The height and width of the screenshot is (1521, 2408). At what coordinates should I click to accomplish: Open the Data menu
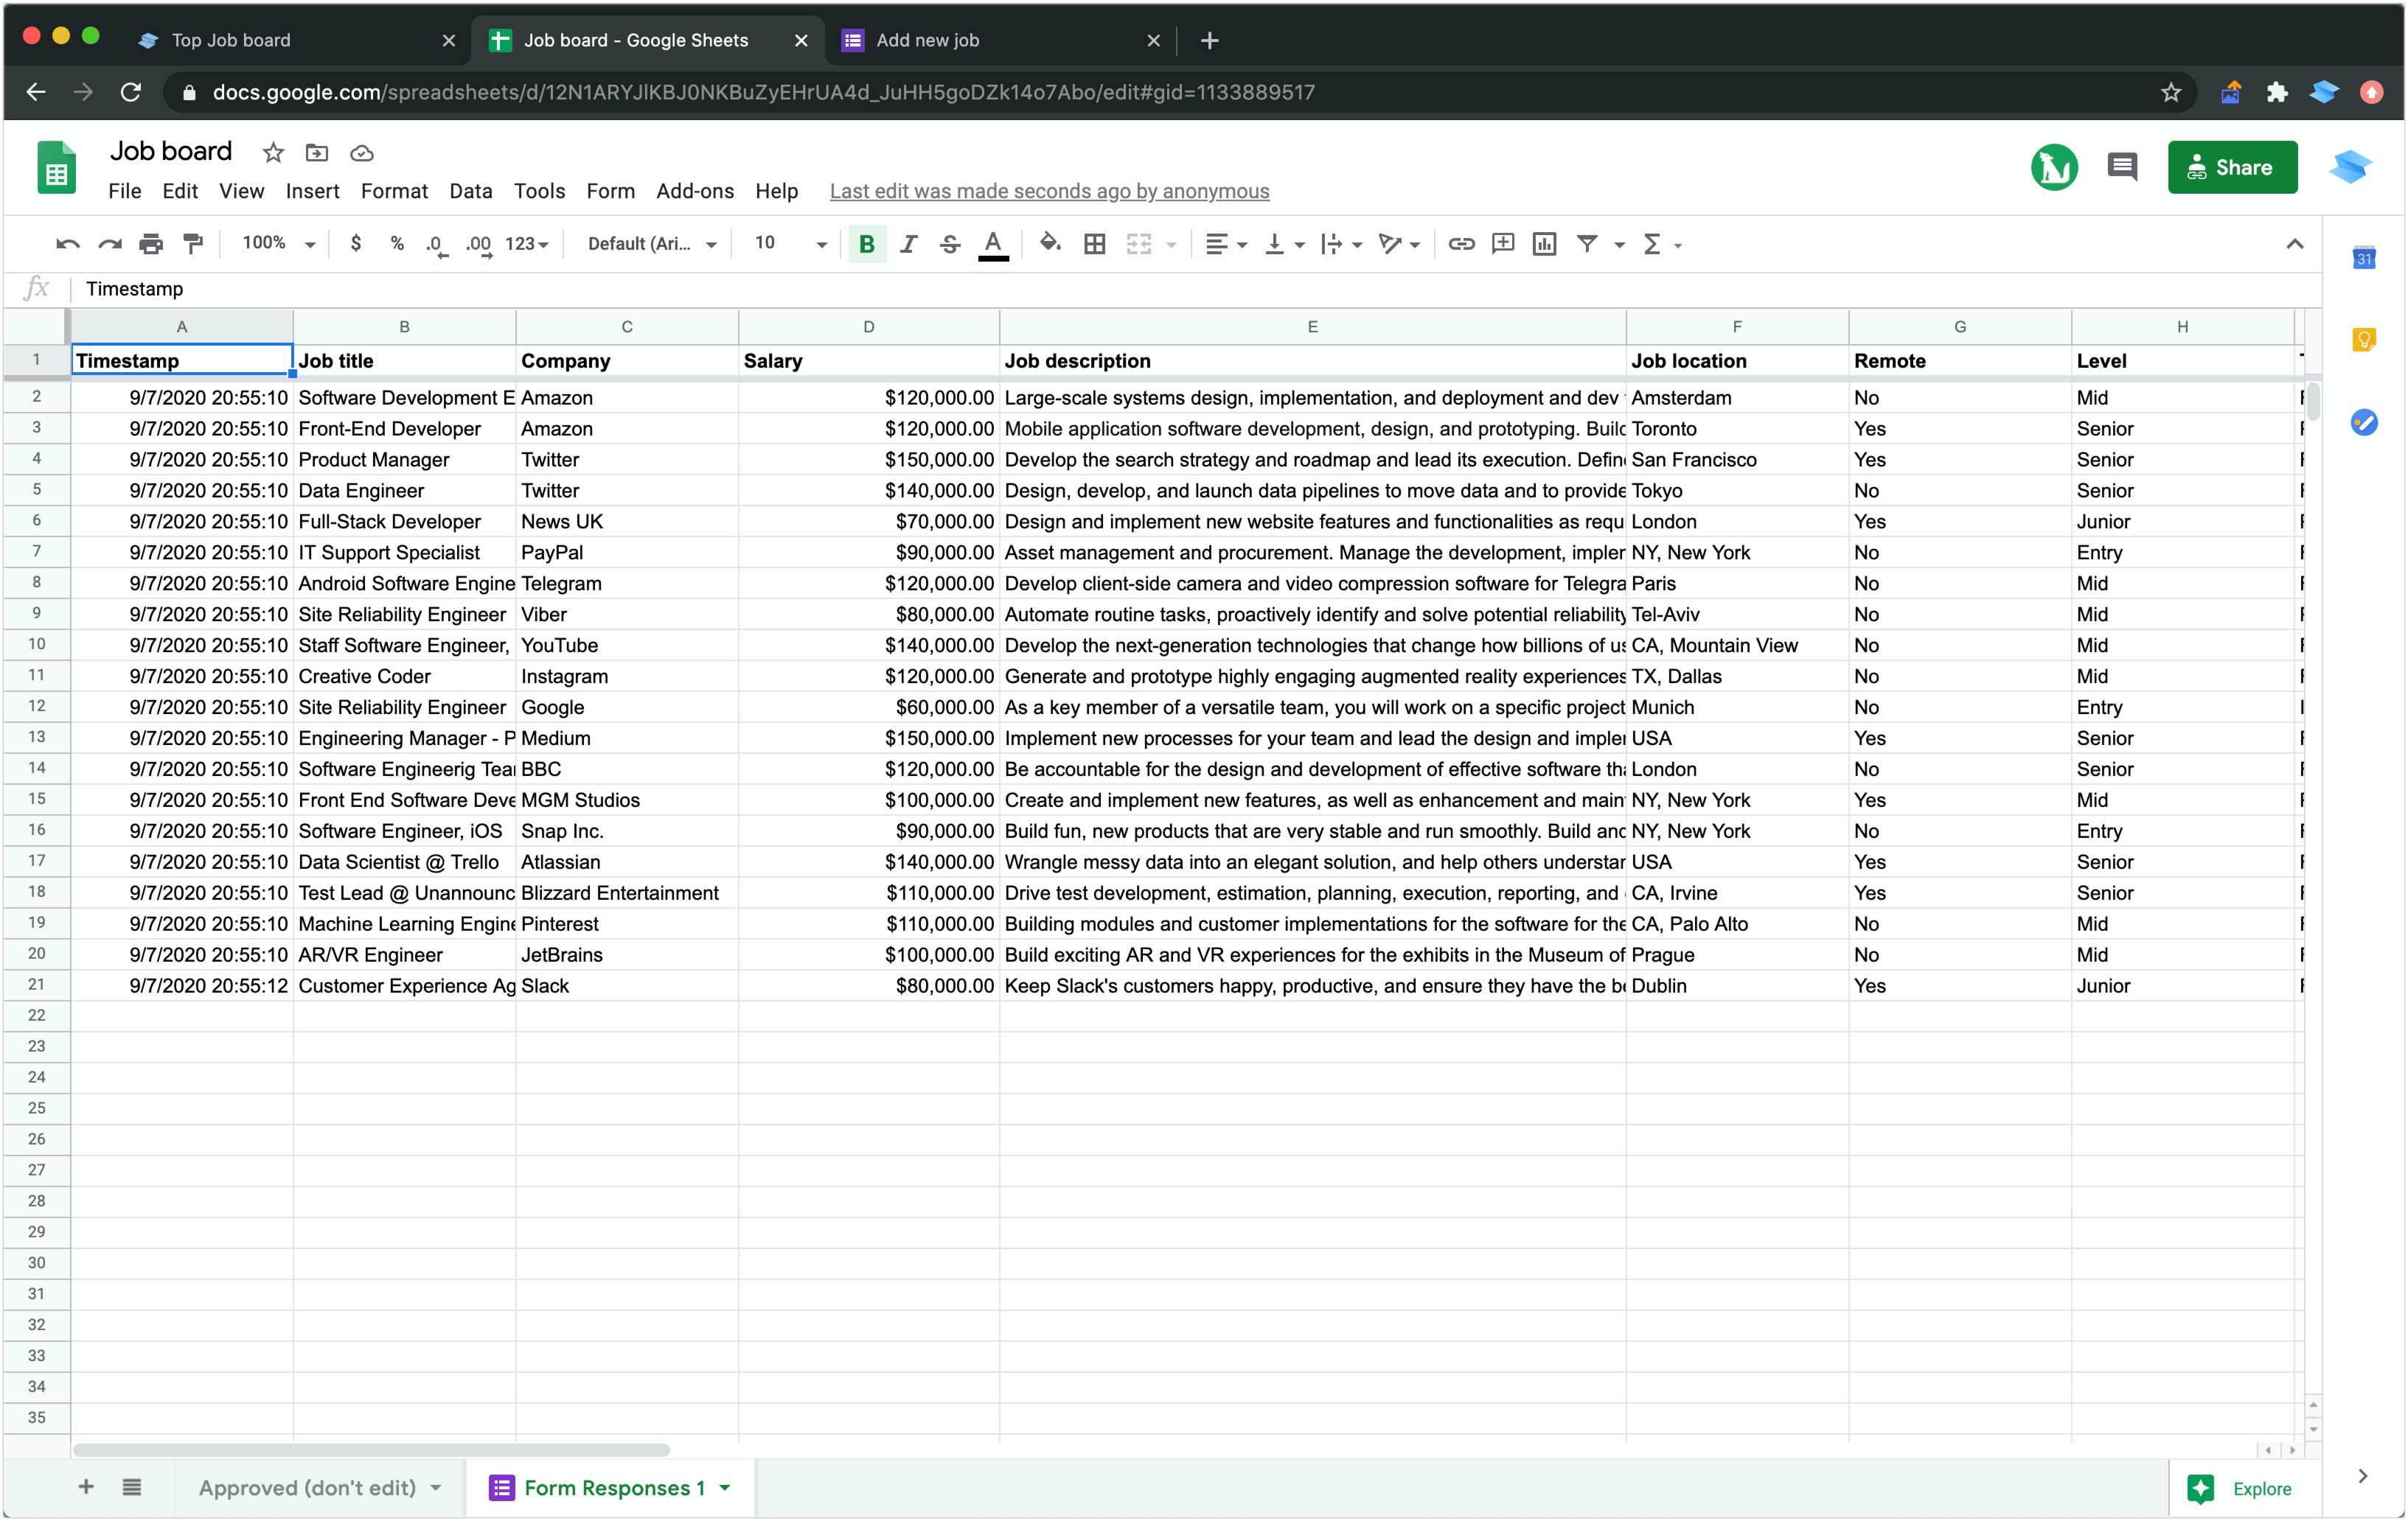[470, 191]
